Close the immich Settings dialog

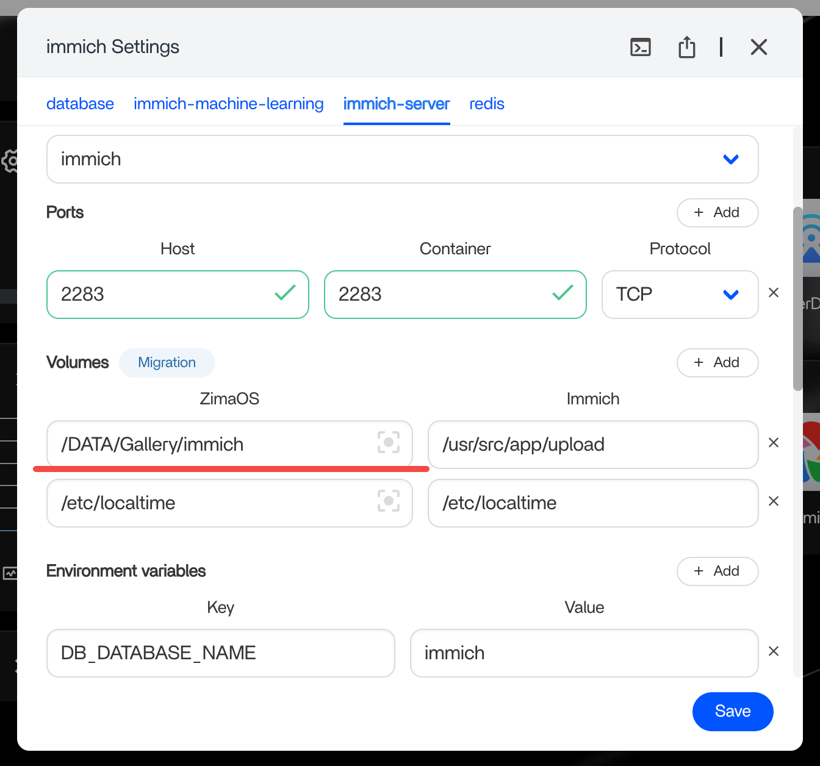759,47
